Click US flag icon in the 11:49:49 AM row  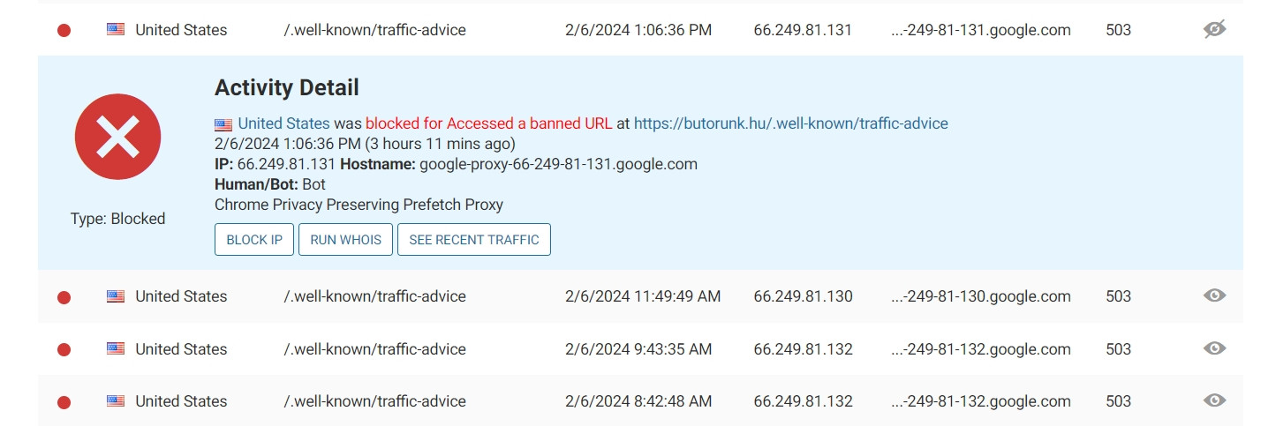(116, 296)
